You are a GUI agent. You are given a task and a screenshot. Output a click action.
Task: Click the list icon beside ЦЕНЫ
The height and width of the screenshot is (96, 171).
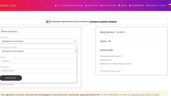[x=119, y=5]
